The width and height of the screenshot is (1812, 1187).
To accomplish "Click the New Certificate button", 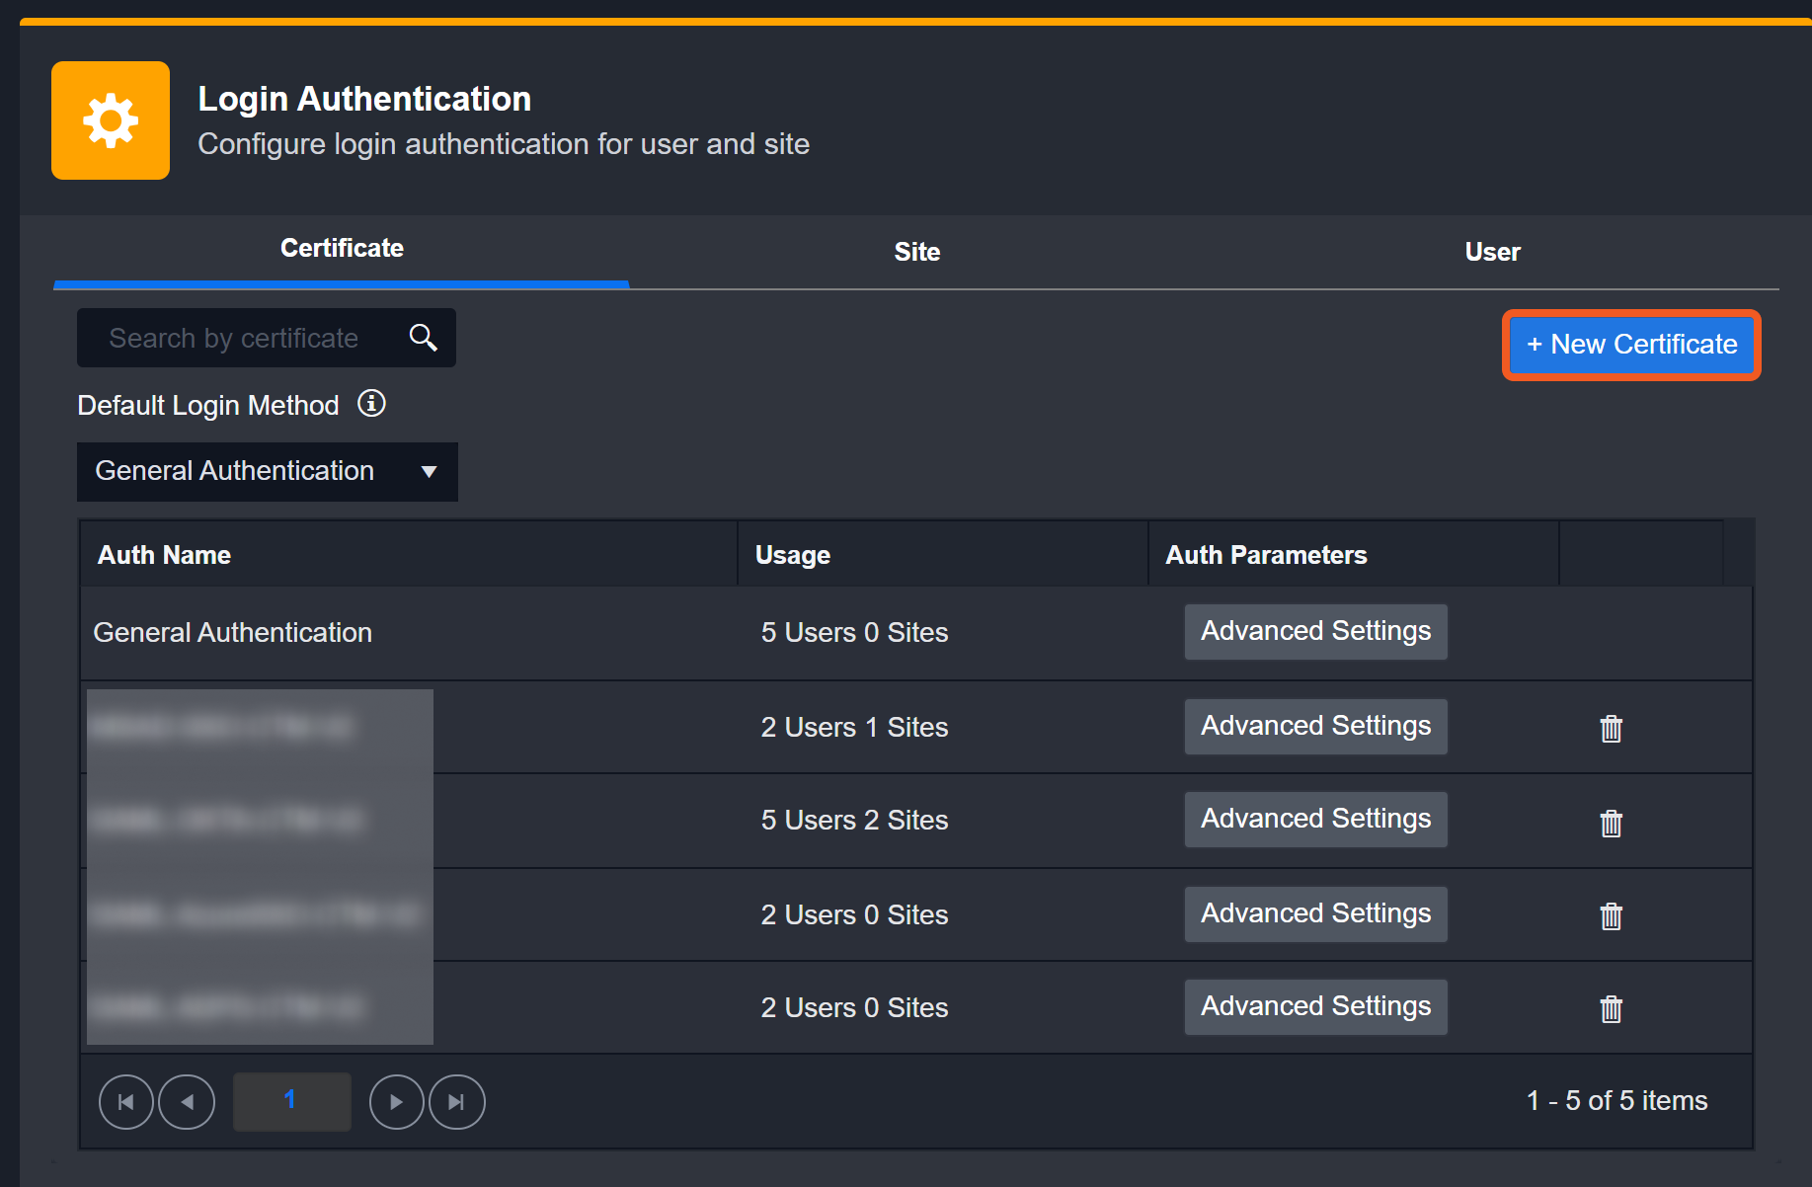I will (1631, 345).
